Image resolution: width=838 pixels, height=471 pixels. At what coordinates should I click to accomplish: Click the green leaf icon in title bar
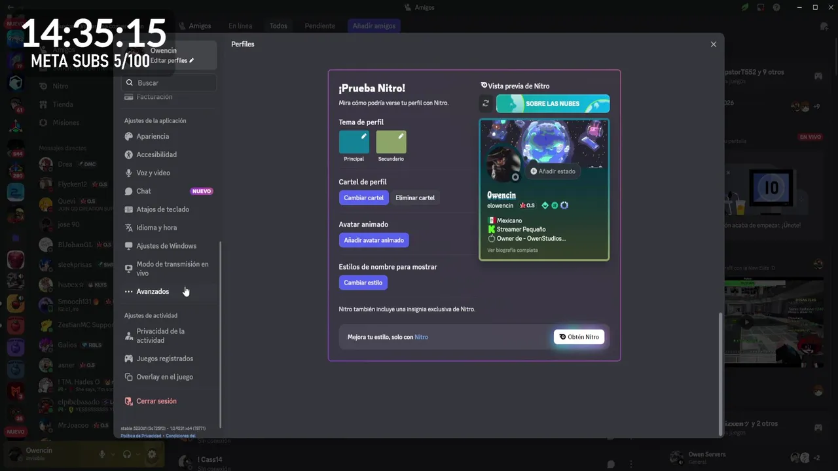pos(745,7)
